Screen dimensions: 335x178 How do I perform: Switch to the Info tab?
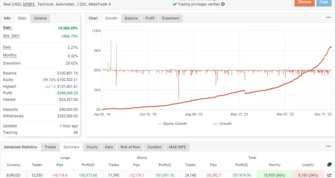click(7, 18)
